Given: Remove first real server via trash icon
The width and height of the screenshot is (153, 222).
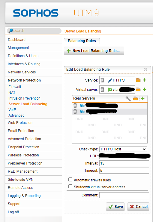Looking at the screenshot, I should (75, 106).
